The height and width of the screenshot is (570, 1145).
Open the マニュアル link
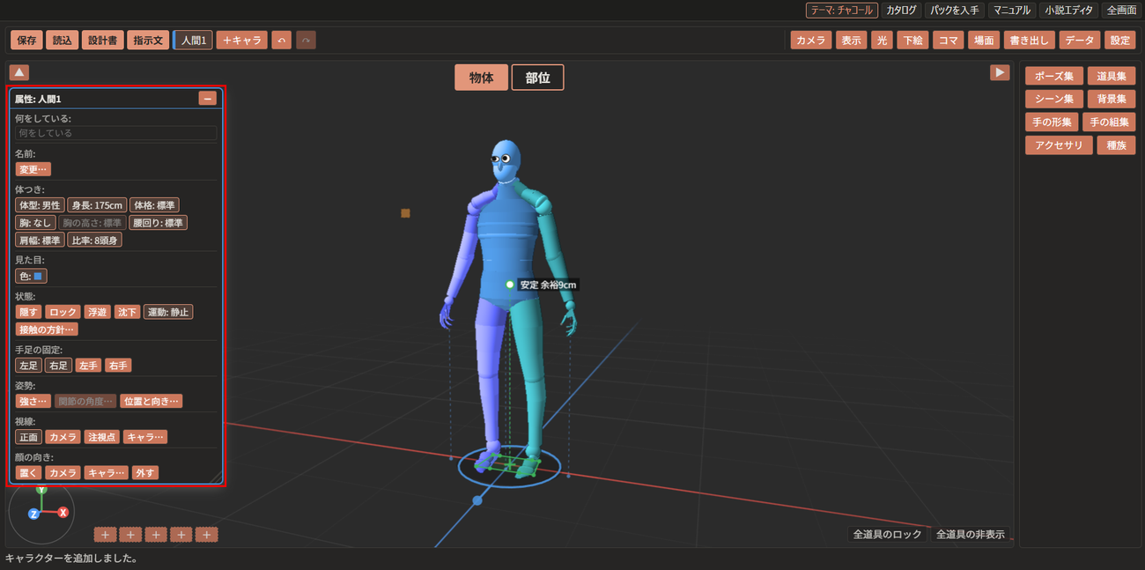tap(1011, 10)
